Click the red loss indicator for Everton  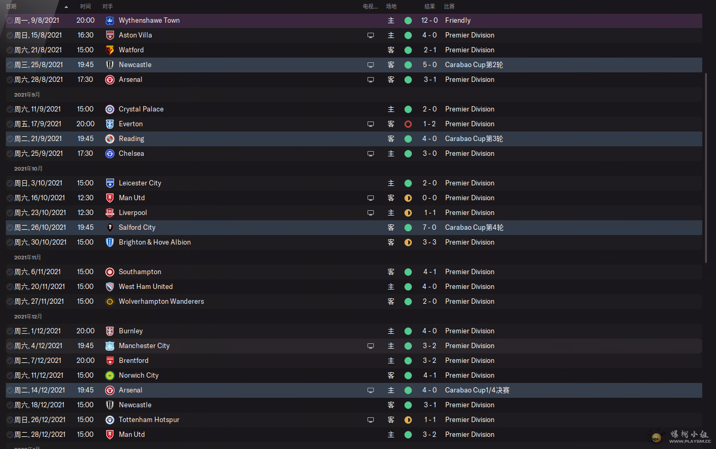(408, 124)
